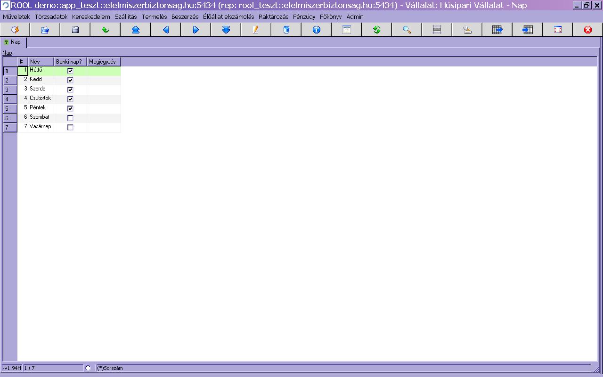Select row header 7 in grid

10,127
